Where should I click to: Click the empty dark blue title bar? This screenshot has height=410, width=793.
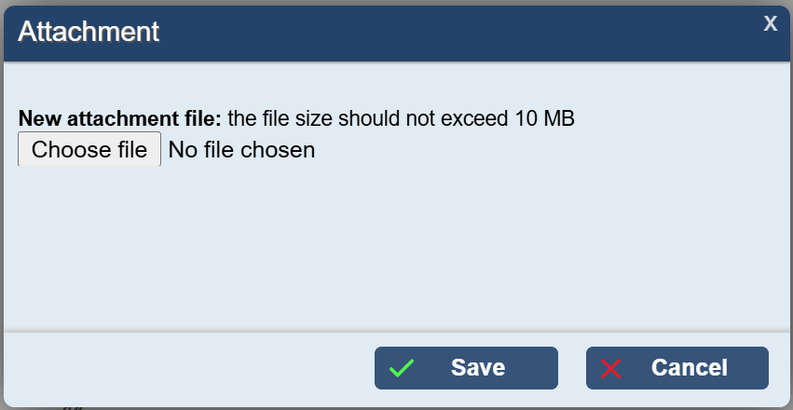pos(466,32)
